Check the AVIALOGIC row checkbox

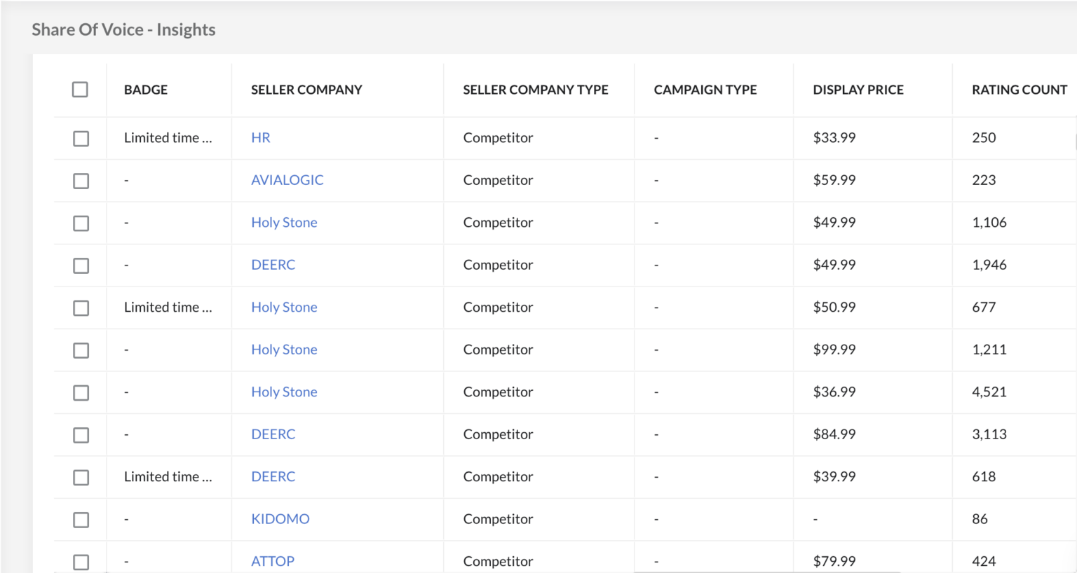point(80,180)
